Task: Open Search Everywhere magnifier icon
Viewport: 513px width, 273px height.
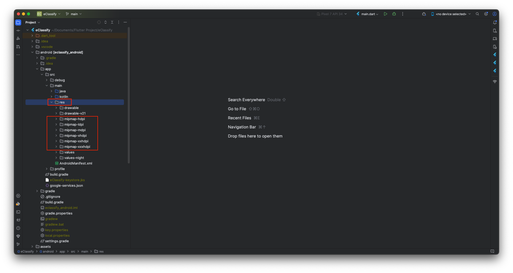Action: tap(477, 14)
